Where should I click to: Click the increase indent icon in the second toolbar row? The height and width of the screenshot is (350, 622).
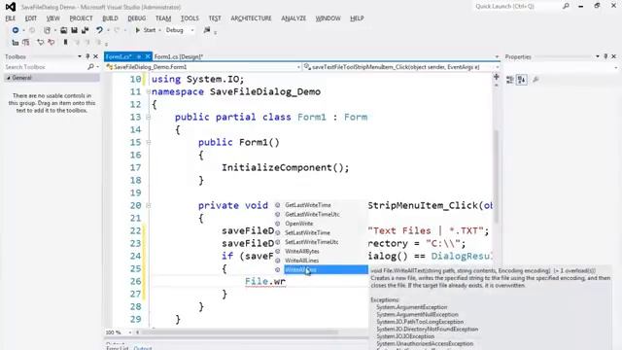[x=26, y=42]
